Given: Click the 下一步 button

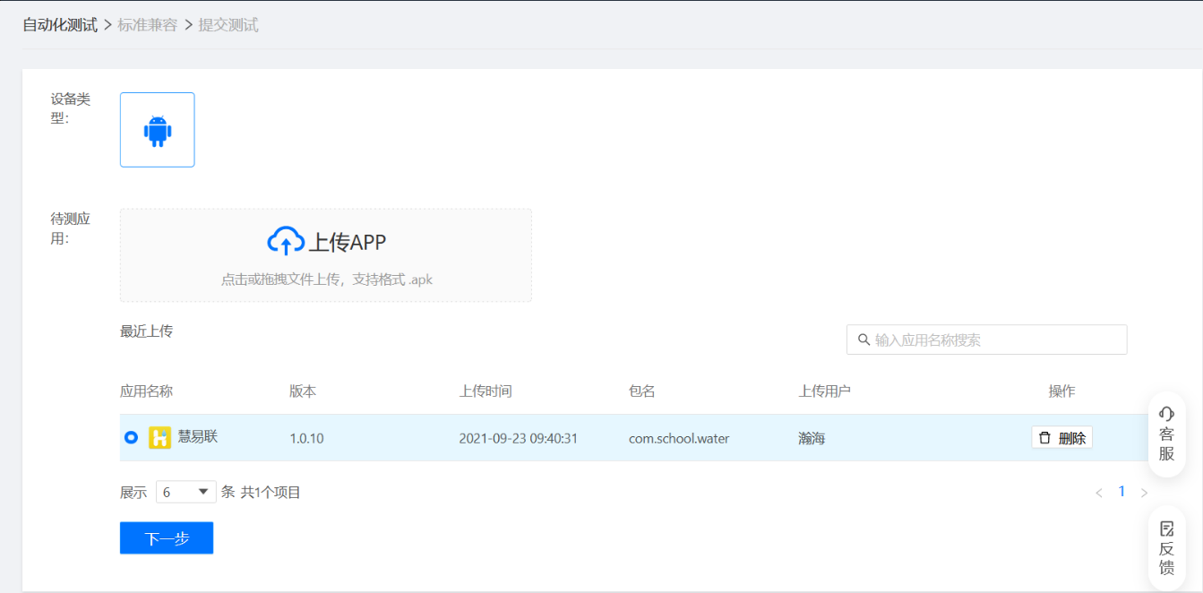Looking at the screenshot, I should click(167, 538).
